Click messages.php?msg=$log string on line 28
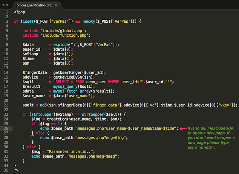239x174 pixels. tap(101, 138)
